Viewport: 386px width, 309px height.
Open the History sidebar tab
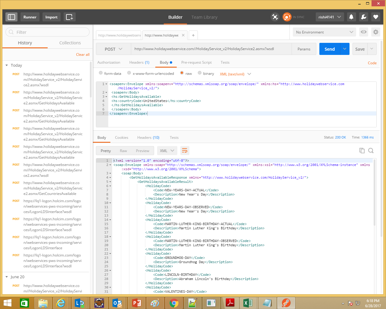25,43
